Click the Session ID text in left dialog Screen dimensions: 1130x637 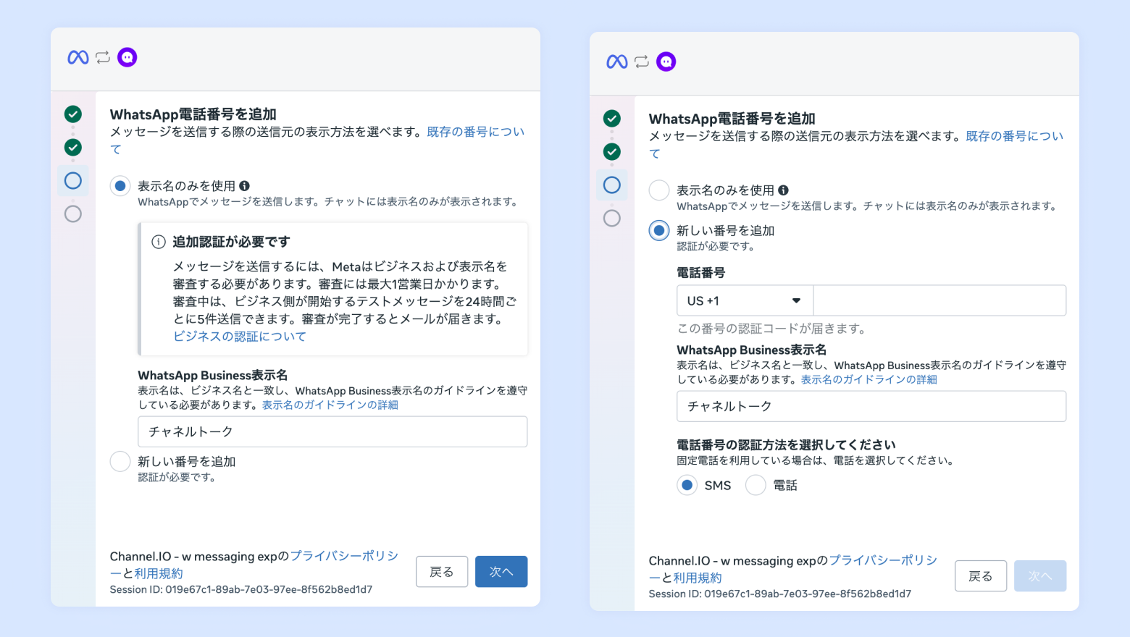(241, 589)
